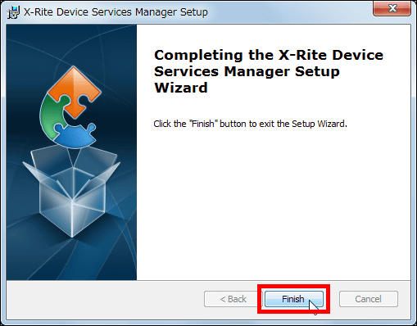The image size is (417, 326).
Task: Click the "Completing the X-Rite Device" heading line
Action: (269, 55)
